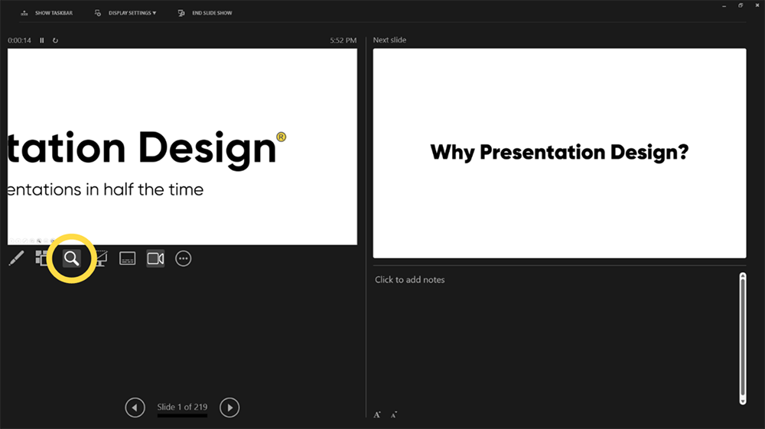This screenshot has width=765, height=429.
Task: Make the notes text larger
Action: 377,414
